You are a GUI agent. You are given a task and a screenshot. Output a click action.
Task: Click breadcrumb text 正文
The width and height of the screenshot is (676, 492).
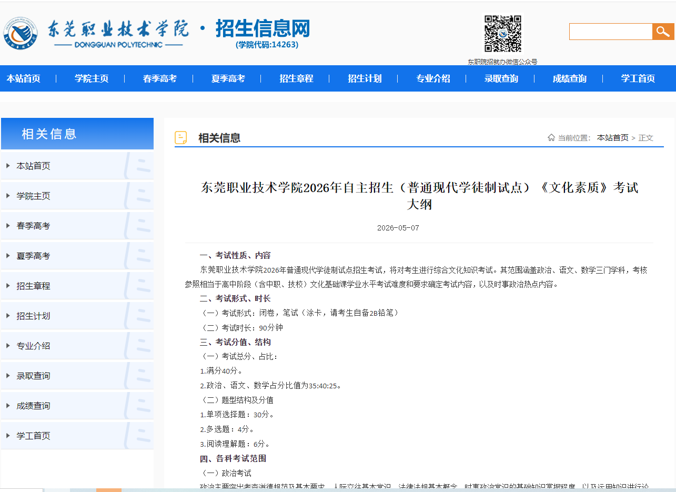[646, 138]
